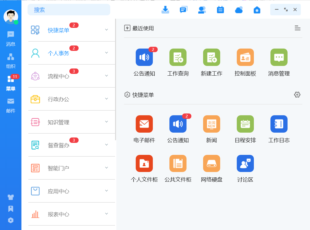Image resolution: width=310 pixels, height=230 pixels.
Task: Open 工作查询 in recently used
Action: click(x=178, y=57)
